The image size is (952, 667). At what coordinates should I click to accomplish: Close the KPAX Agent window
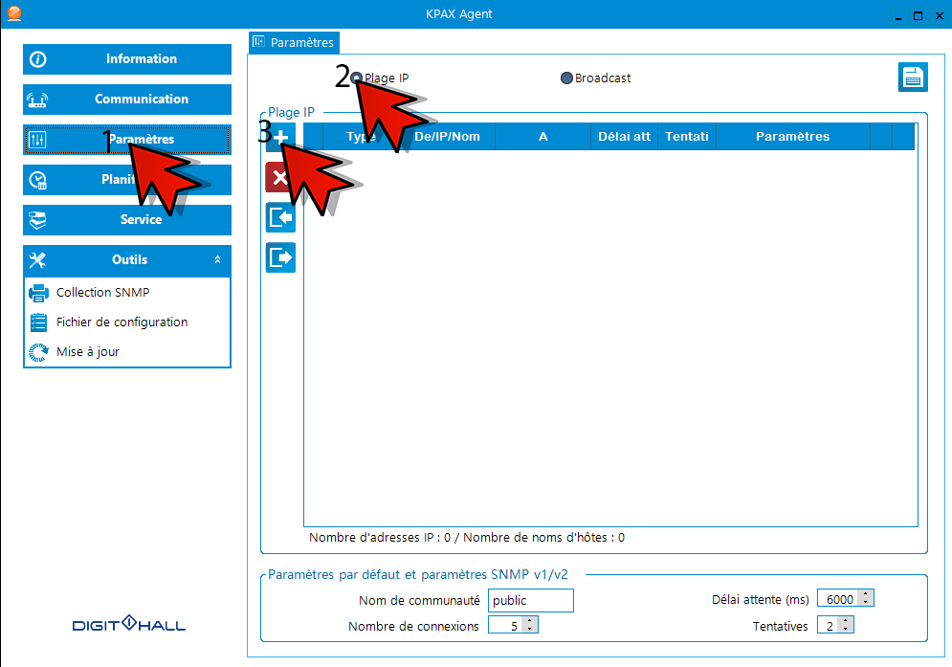(940, 16)
